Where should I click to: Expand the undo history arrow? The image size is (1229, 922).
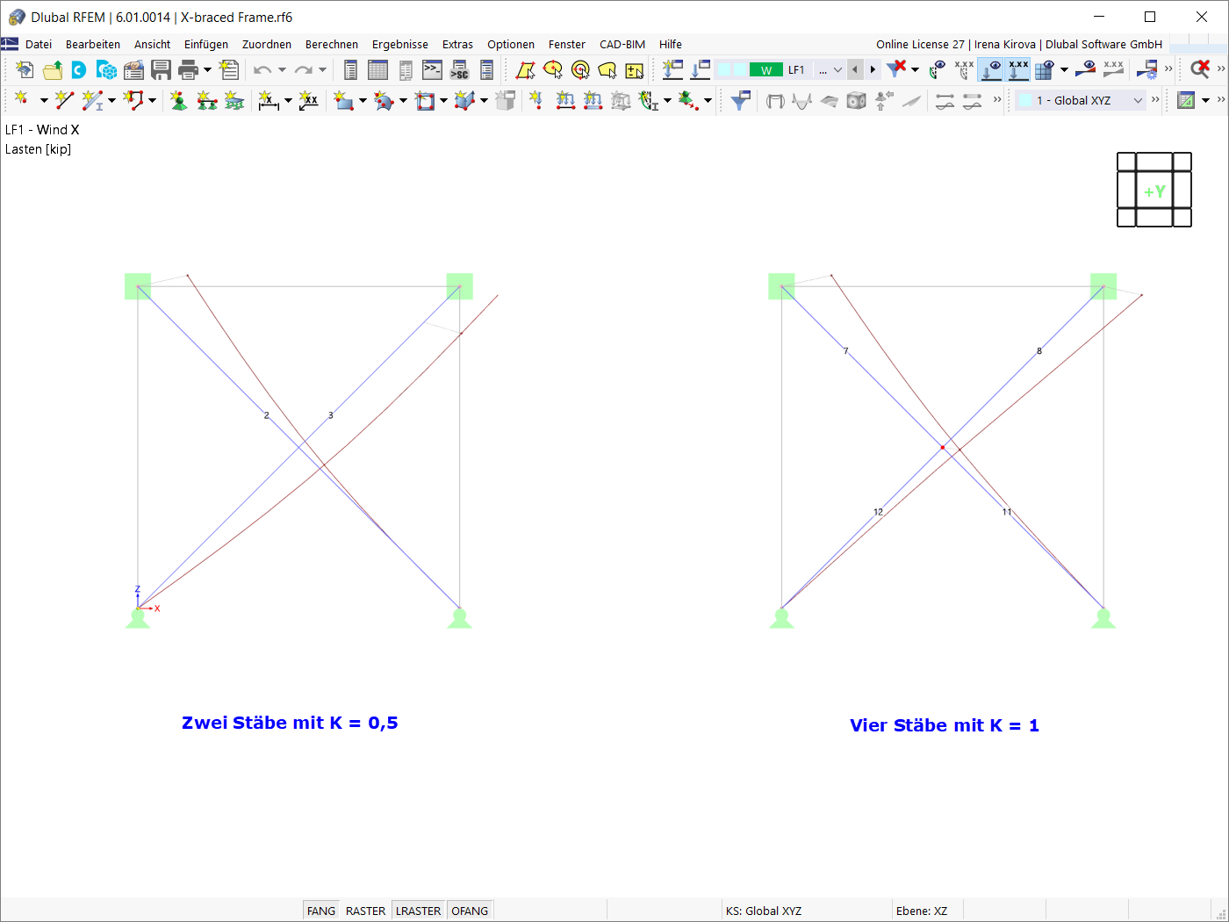click(282, 70)
